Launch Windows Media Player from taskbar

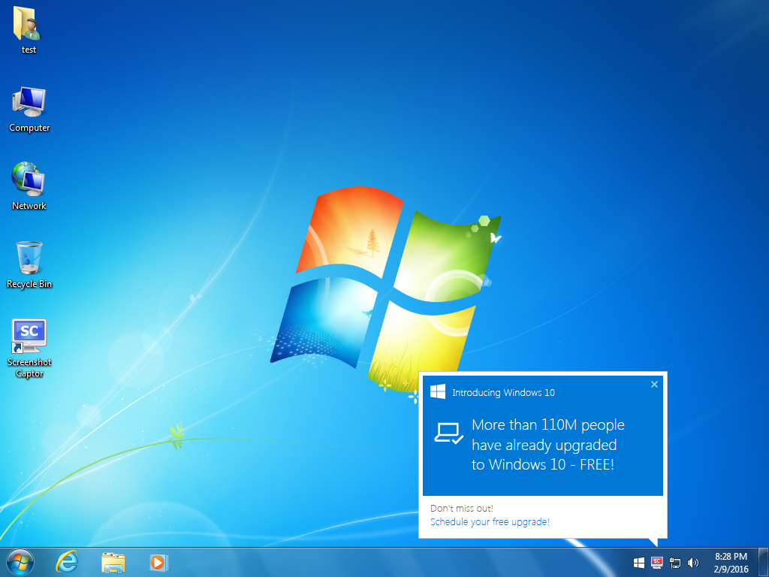click(158, 562)
